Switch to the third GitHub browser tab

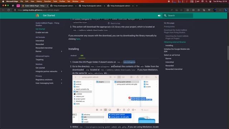121,6
